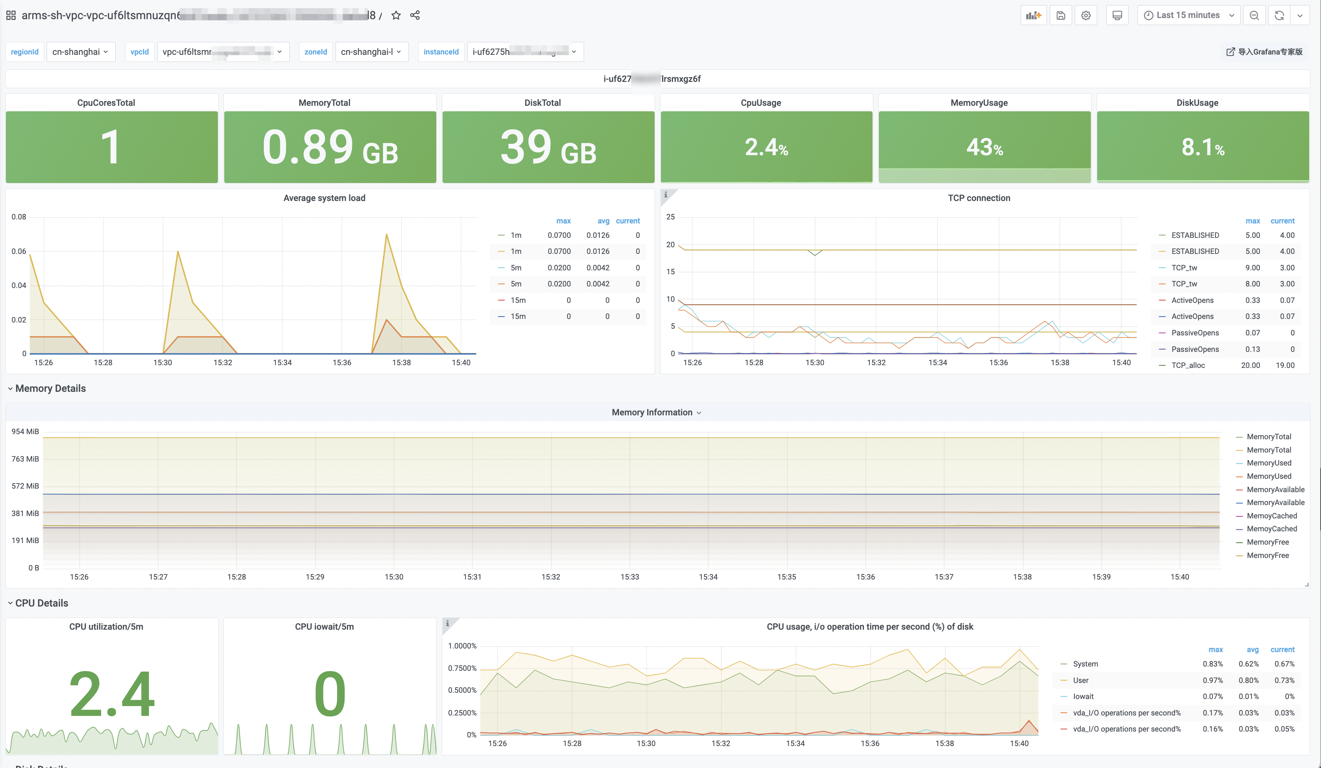
Task: Share the dashboard
Action: 415,15
